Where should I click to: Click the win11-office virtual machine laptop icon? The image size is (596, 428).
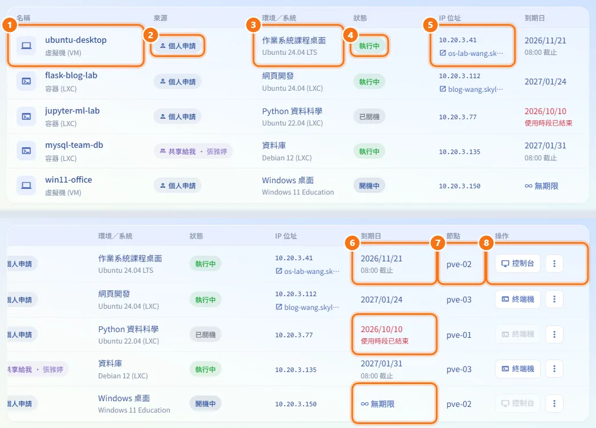tap(26, 185)
